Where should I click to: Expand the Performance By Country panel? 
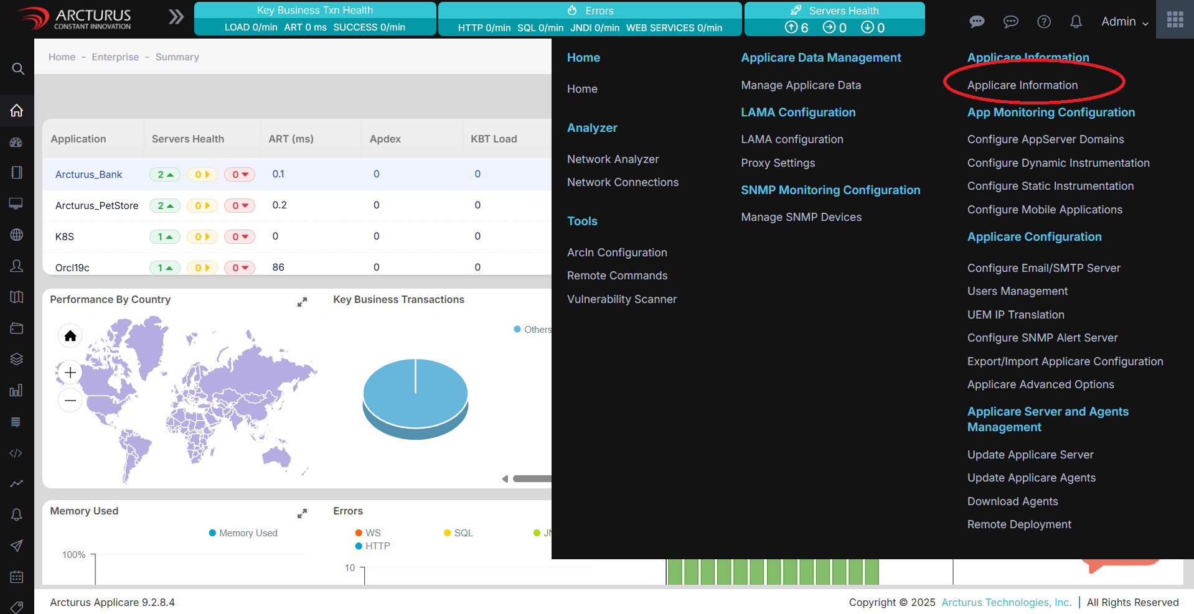(302, 302)
